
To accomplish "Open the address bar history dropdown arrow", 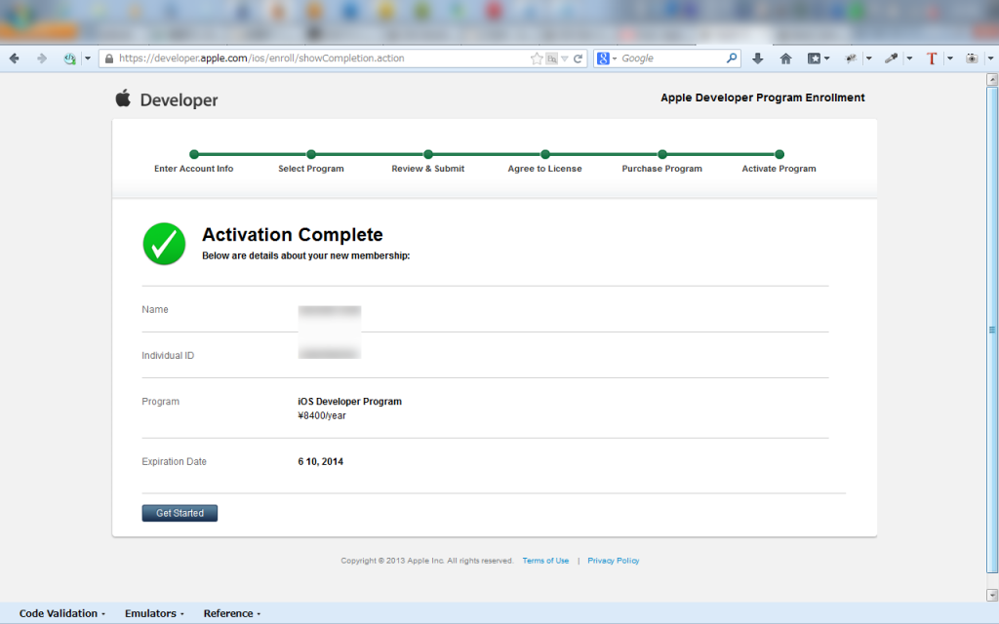I will pyautogui.click(x=565, y=58).
